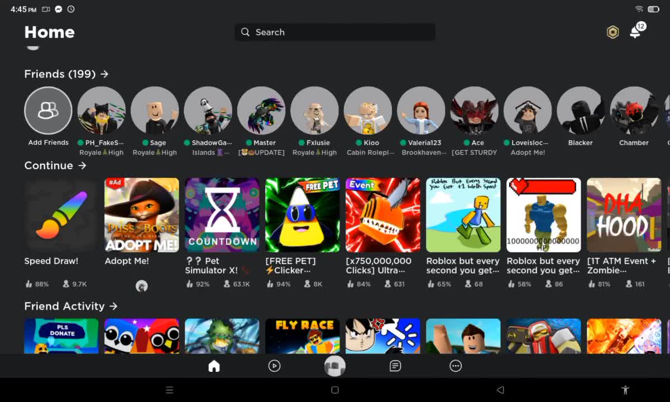The width and height of the screenshot is (670, 402).
Task: Click the 63.1K player count
Action: coord(238,284)
